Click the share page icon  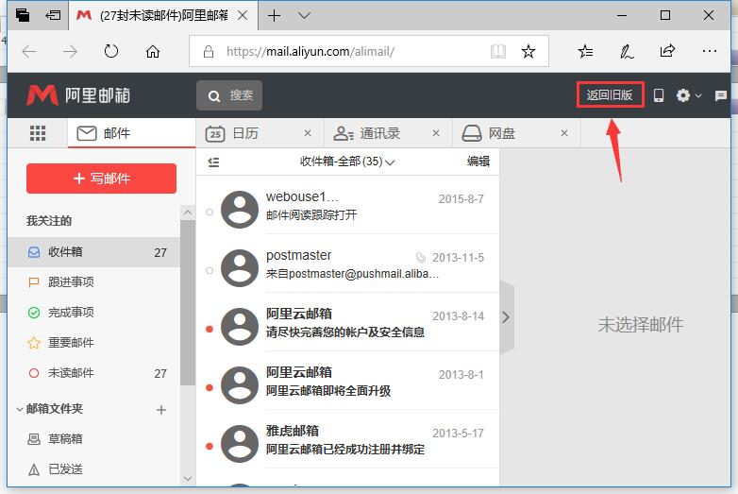[x=667, y=50]
